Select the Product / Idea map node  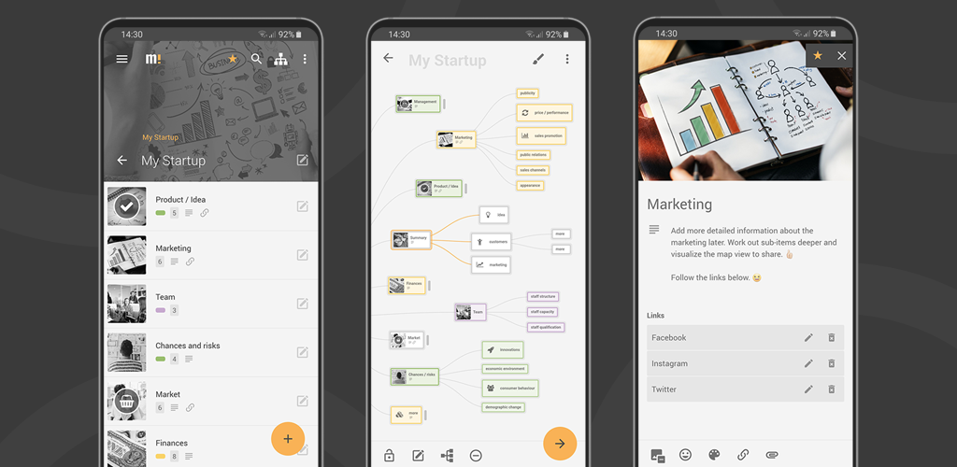click(x=439, y=189)
